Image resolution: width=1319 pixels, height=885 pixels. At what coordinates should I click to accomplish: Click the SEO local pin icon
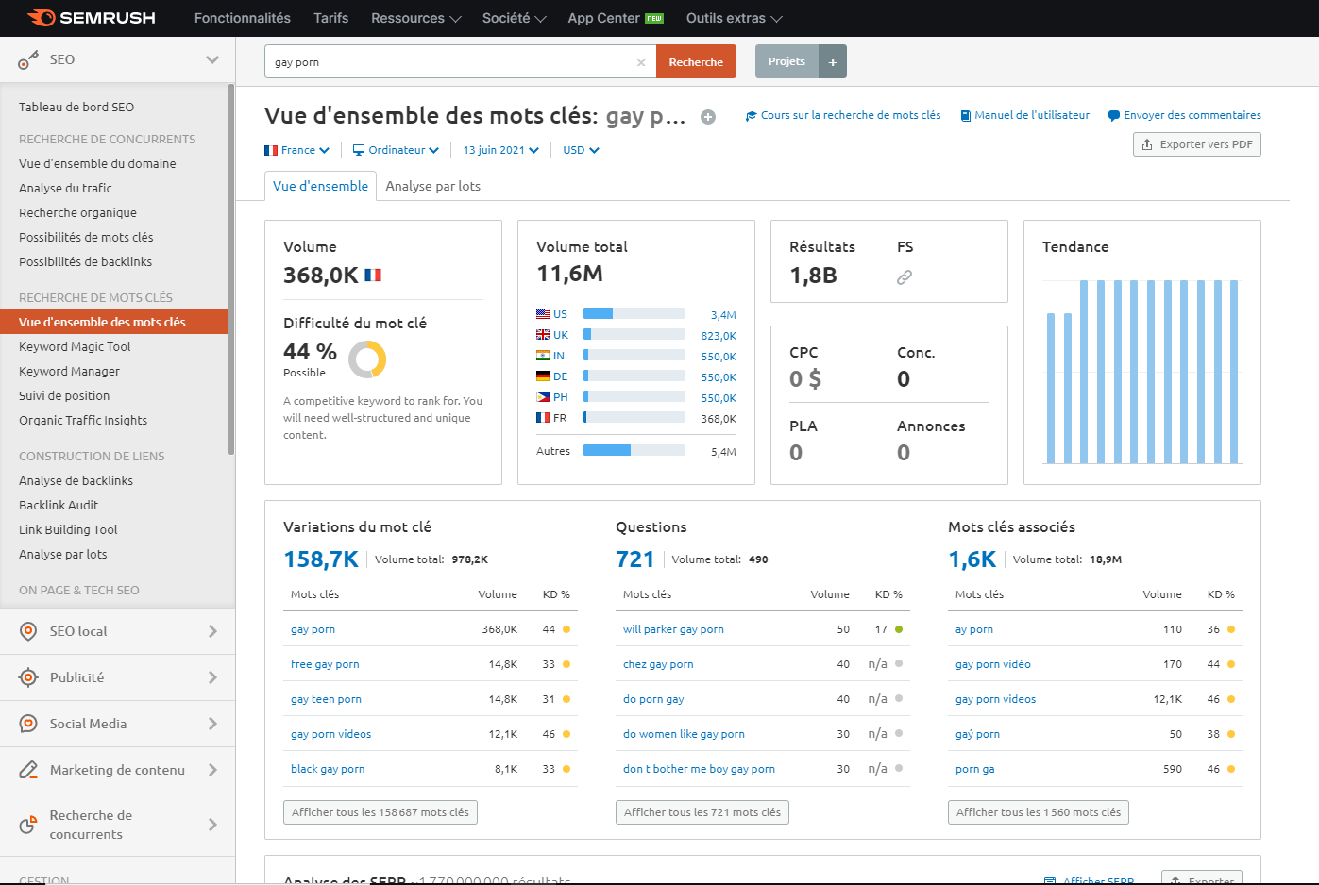click(28, 631)
